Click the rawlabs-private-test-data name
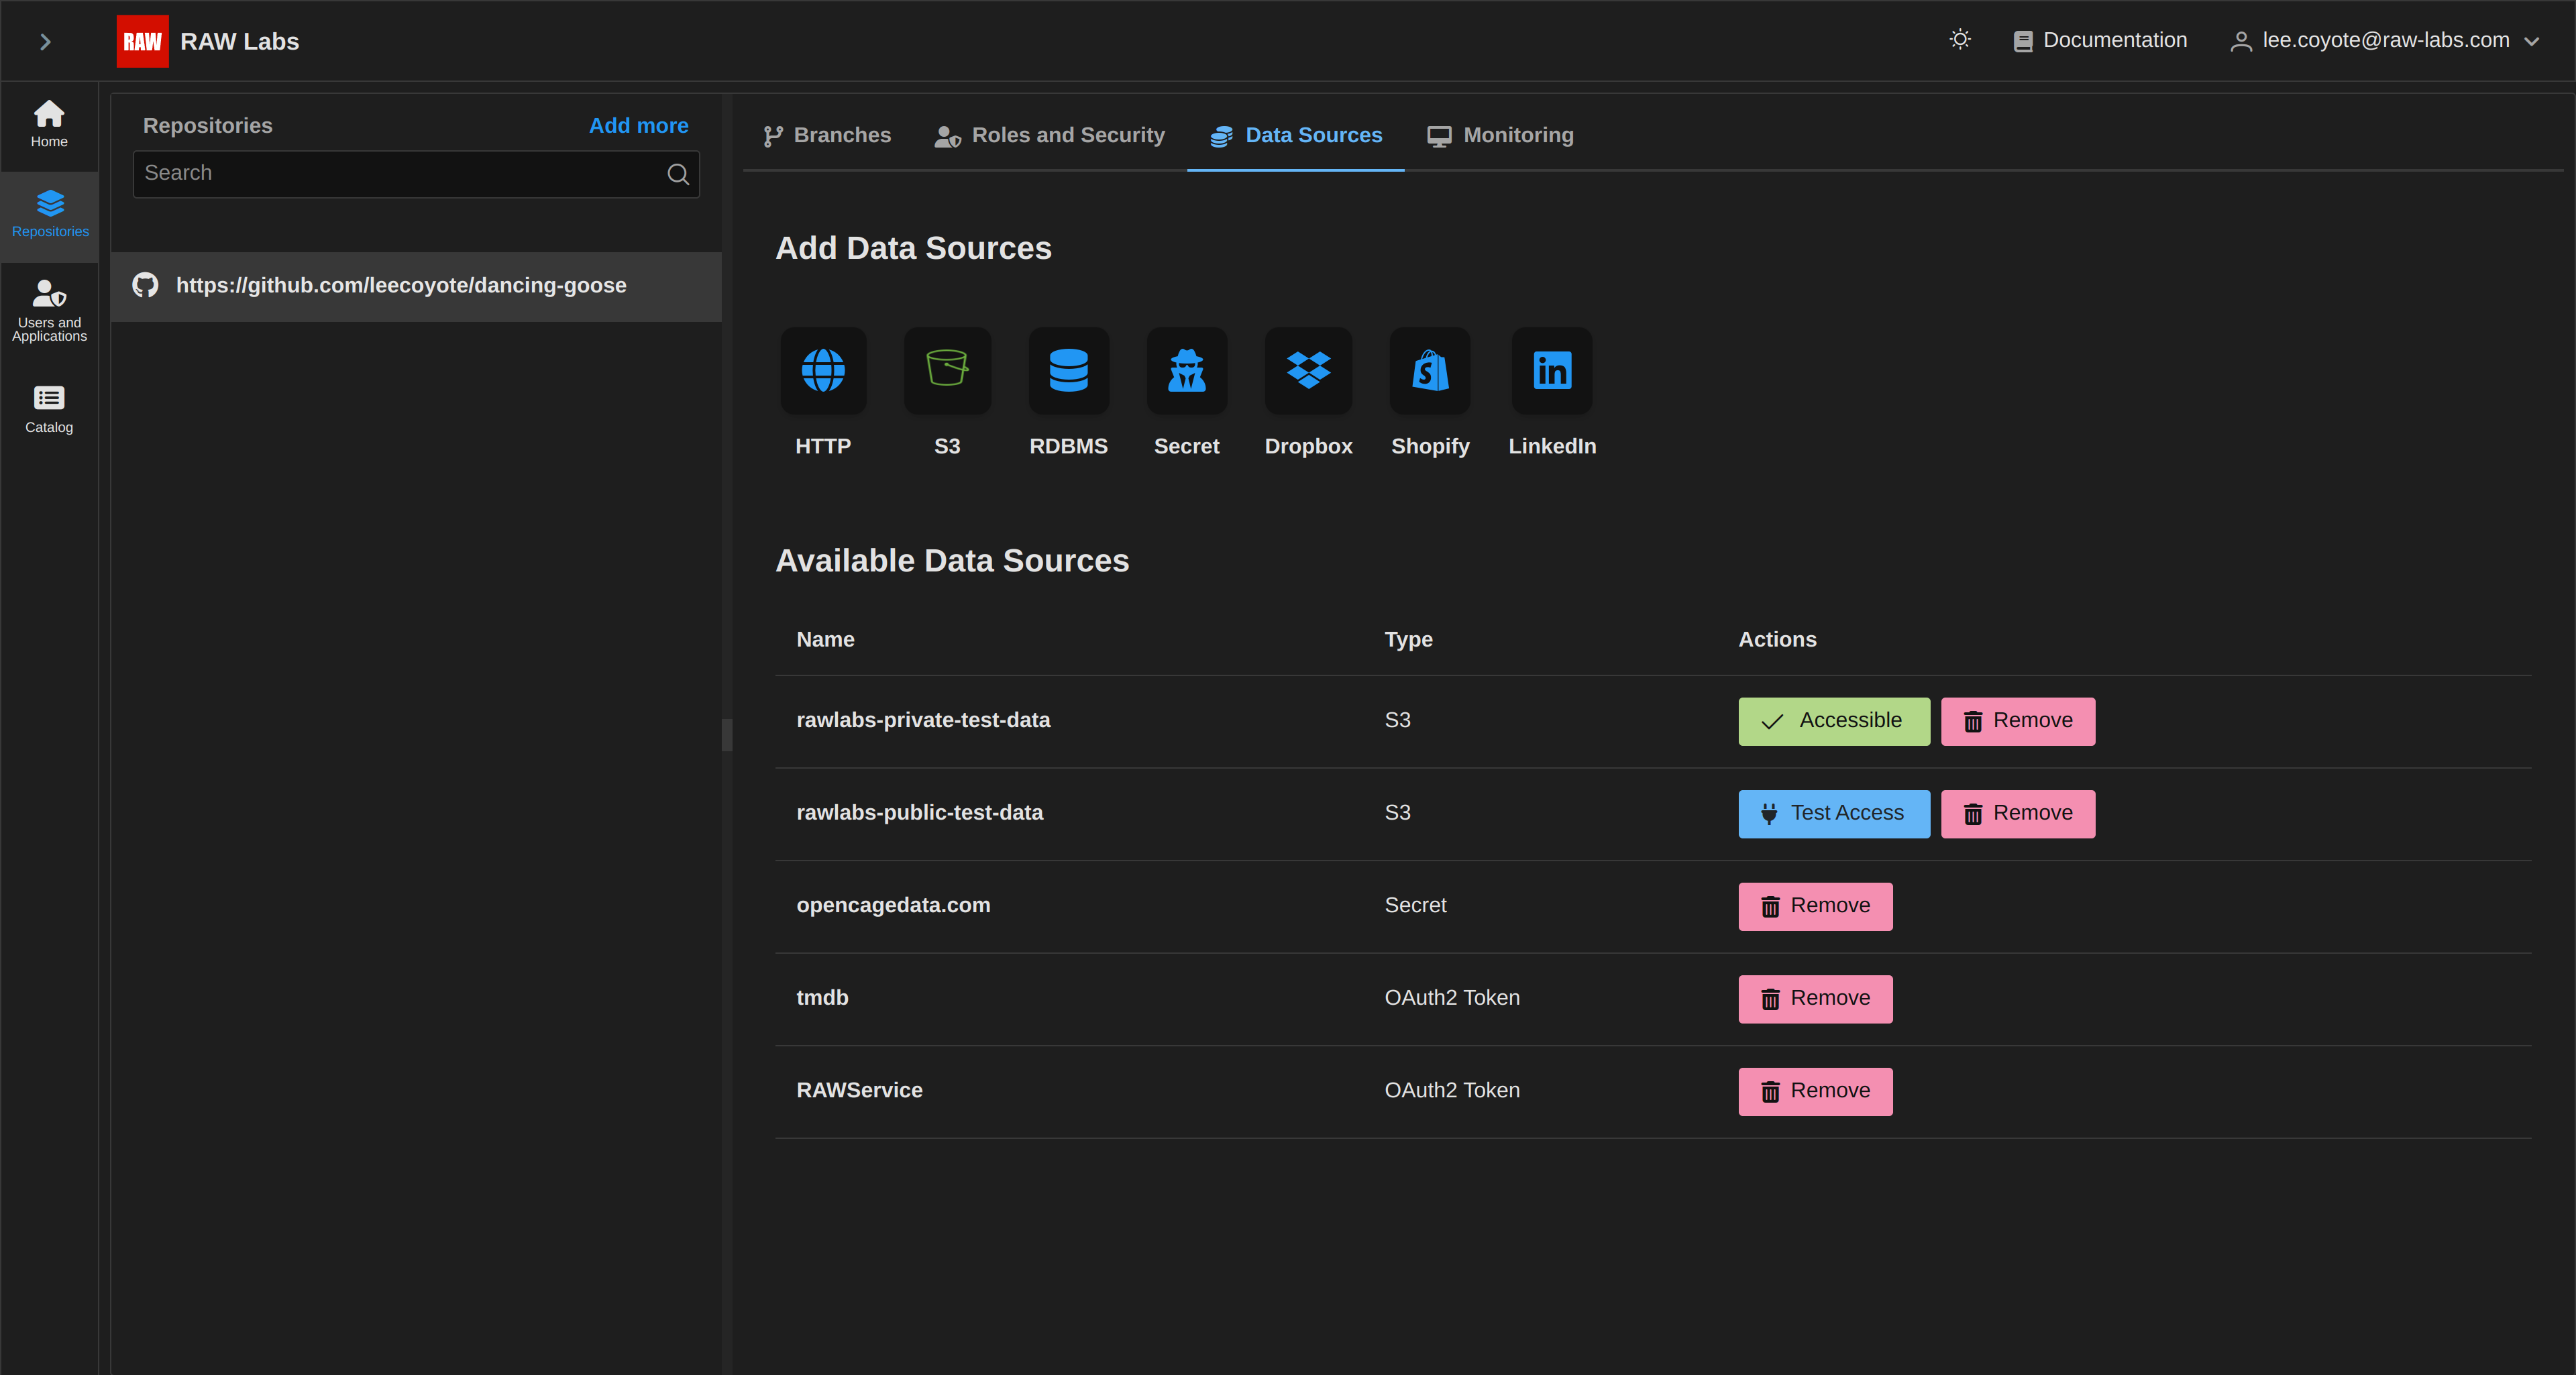The image size is (2576, 1375). [x=923, y=720]
